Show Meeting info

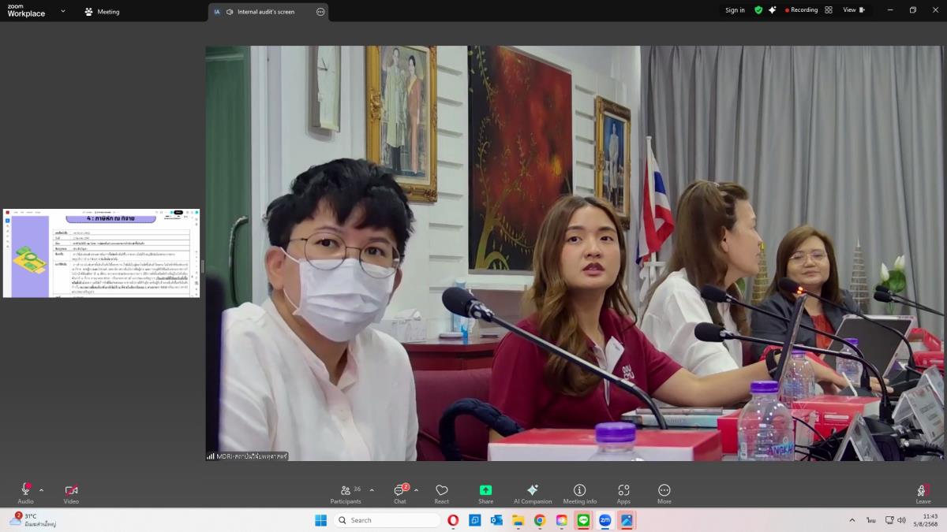(579, 493)
